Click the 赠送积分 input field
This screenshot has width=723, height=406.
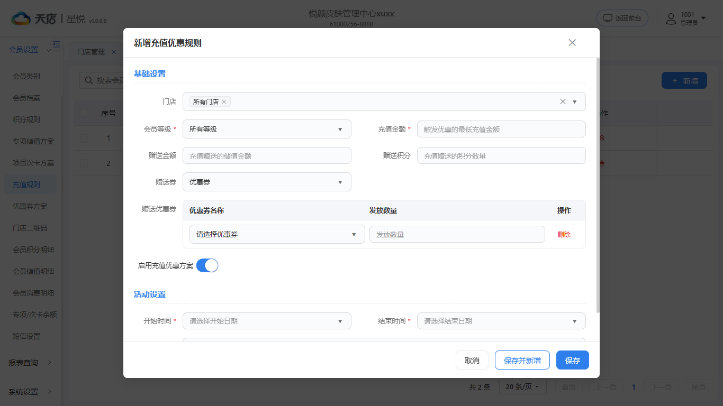pyautogui.click(x=501, y=155)
